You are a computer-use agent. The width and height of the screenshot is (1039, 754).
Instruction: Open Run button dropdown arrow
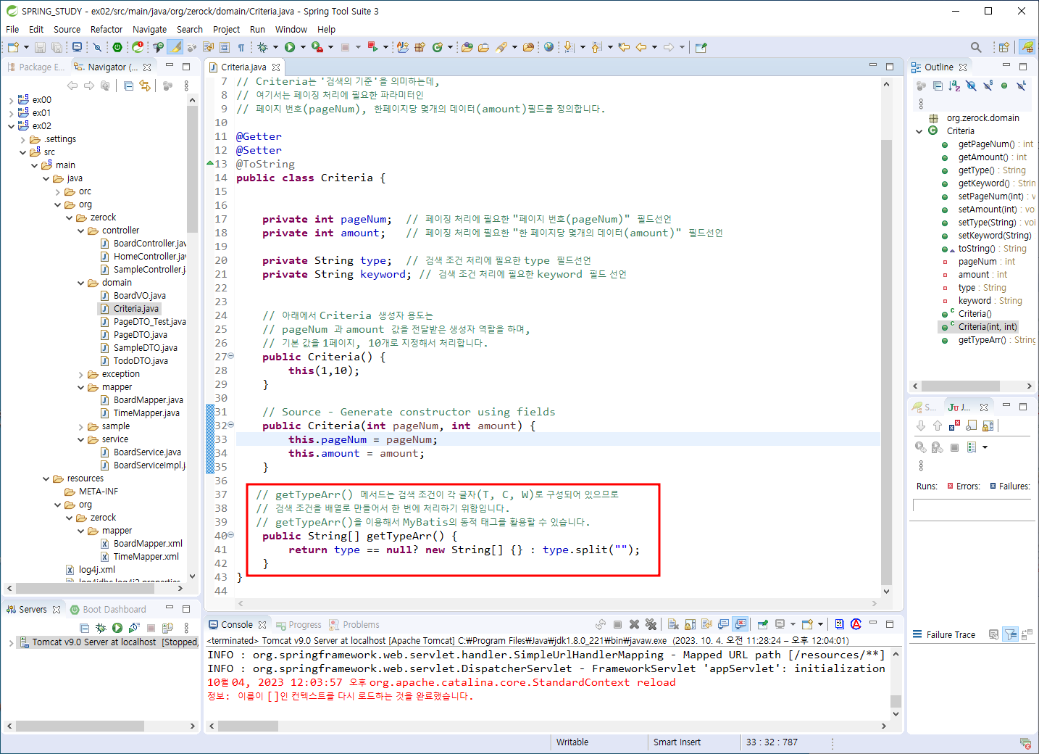(303, 47)
